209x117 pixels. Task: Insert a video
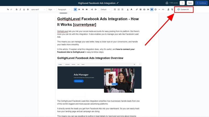click(x=148, y=9)
